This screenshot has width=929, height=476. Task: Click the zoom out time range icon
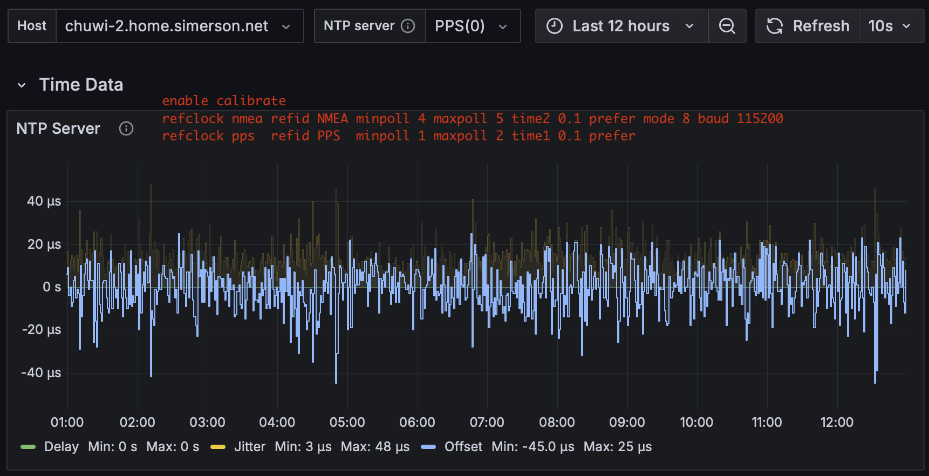(727, 26)
